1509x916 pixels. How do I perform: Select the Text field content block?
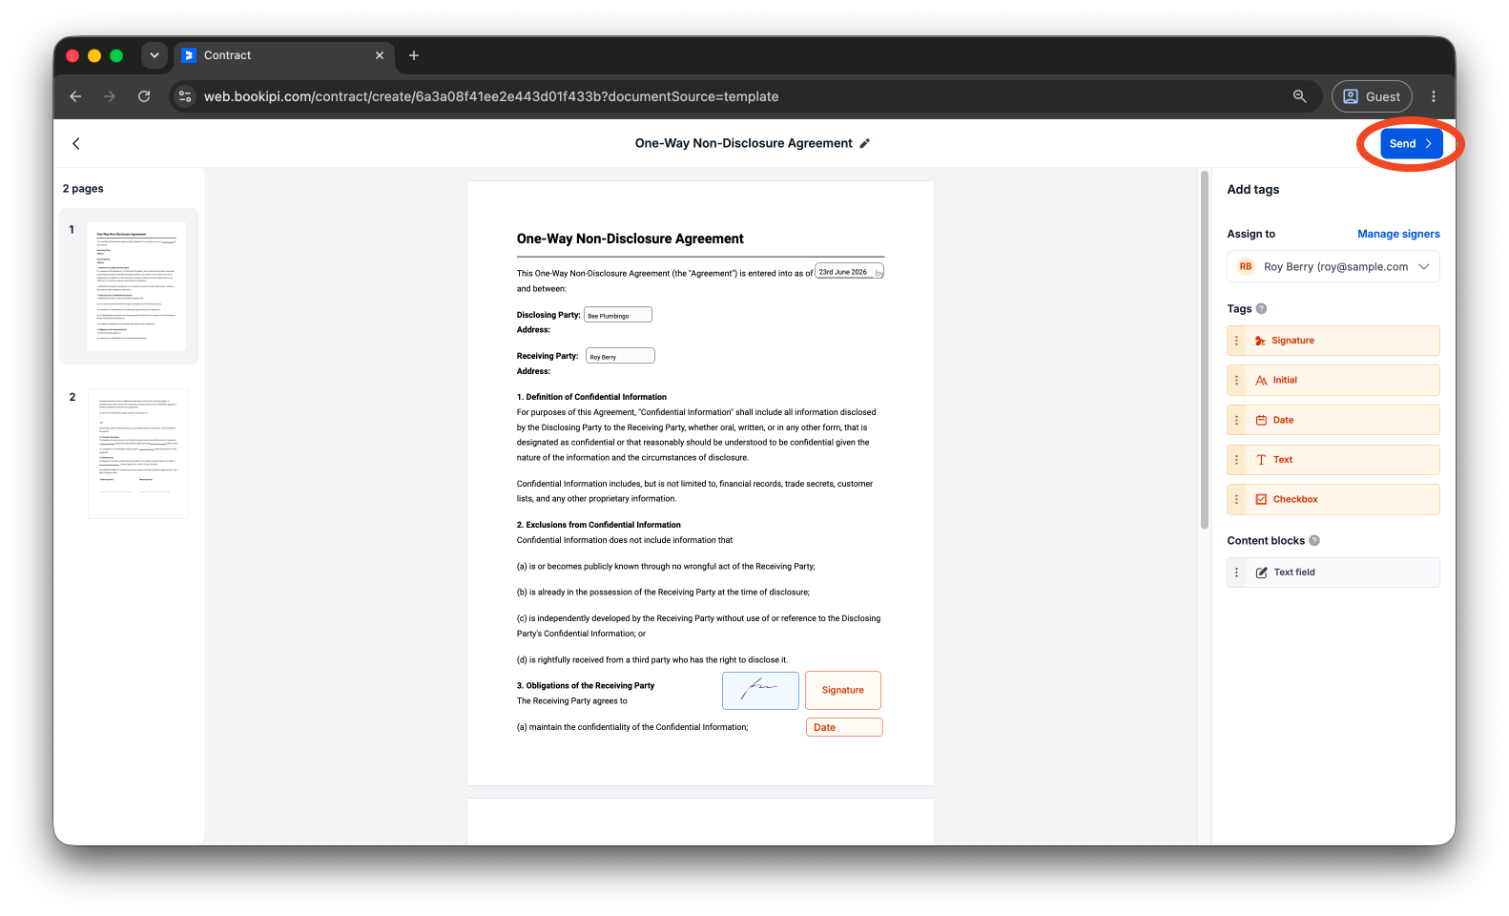coord(1333,572)
